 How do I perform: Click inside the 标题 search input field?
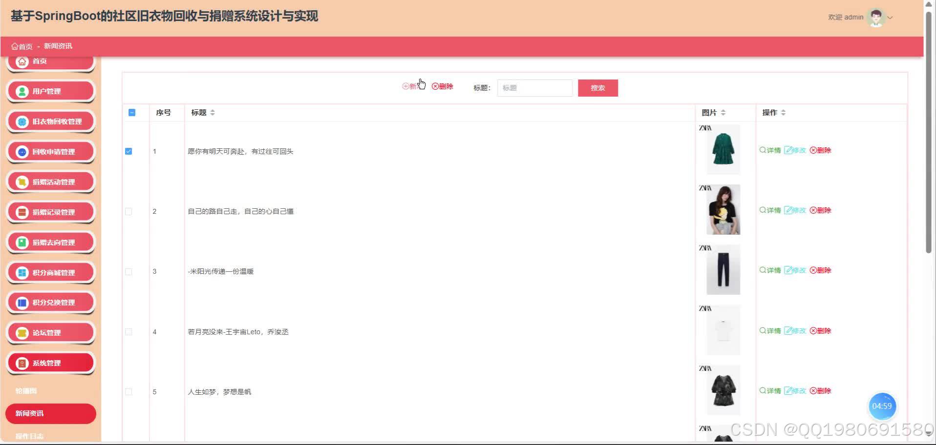pyautogui.click(x=534, y=88)
